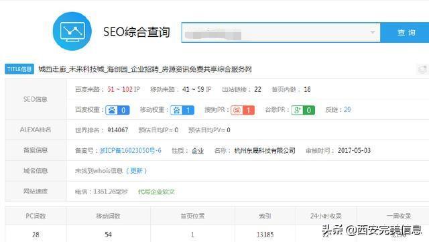This screenshot has height=242, width=429.
Task: Click the 代写企业软文 green ad link
Action: click(x=156, y=192)
